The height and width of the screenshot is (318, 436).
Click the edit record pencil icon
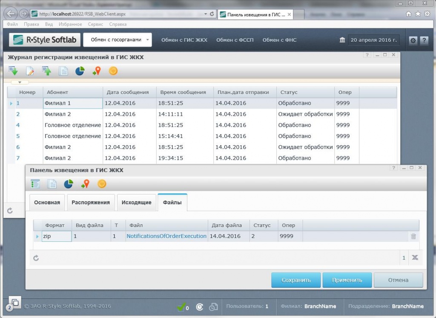30,71
